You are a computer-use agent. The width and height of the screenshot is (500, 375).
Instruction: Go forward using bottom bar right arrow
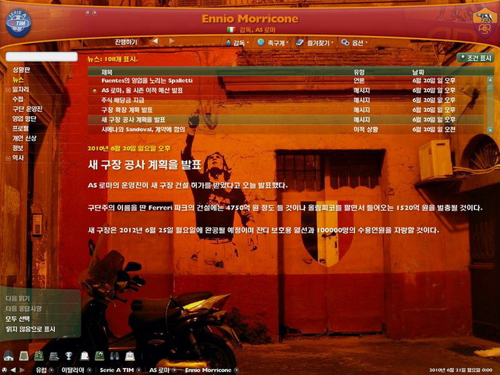(22, 370)
